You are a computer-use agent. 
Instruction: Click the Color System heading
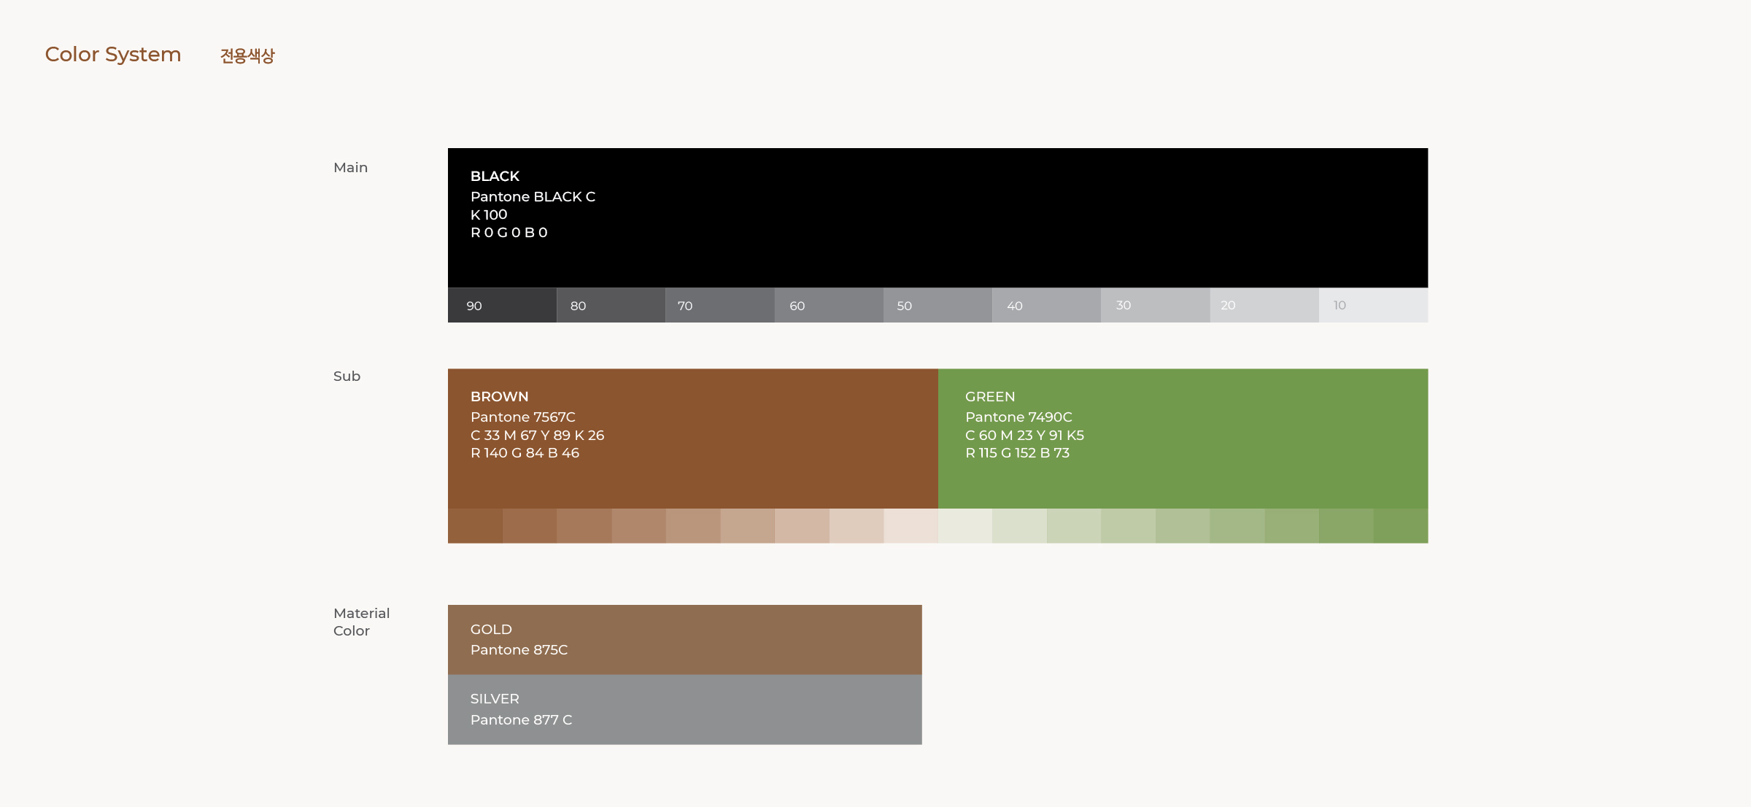coord(113,55)
